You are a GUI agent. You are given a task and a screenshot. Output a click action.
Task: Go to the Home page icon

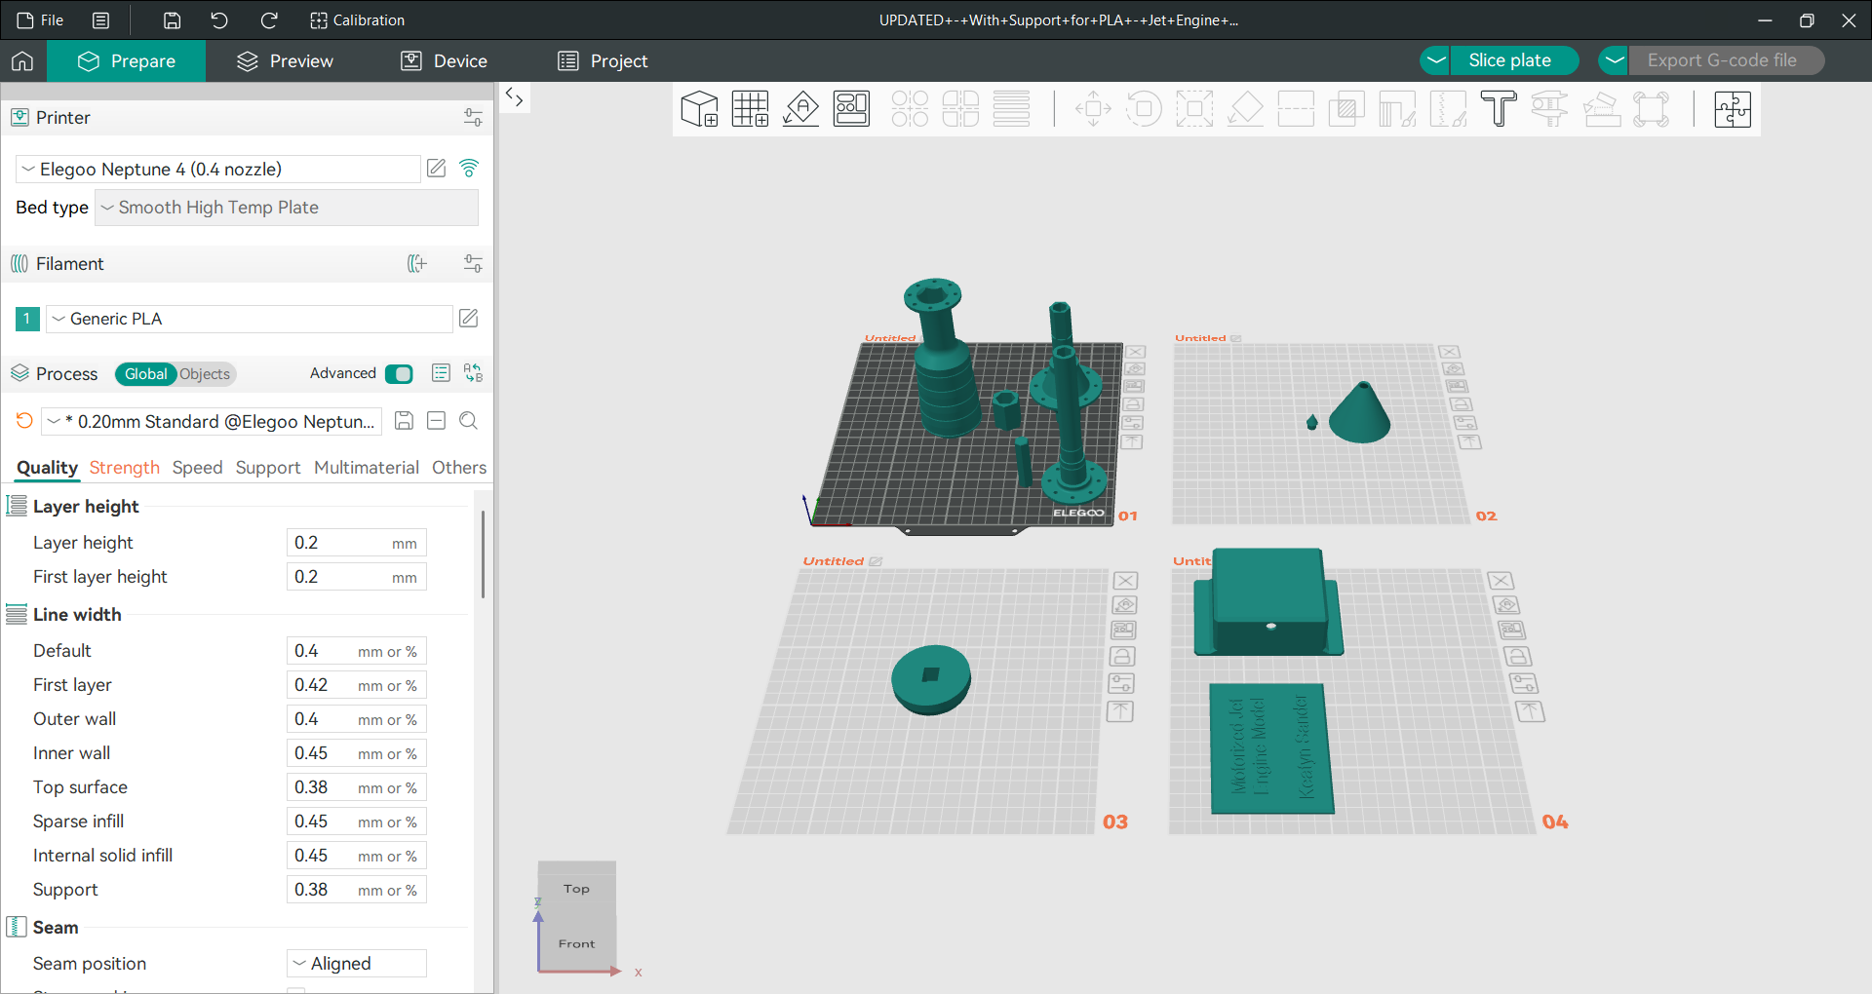pyautogui.click(x=22, y=61)
